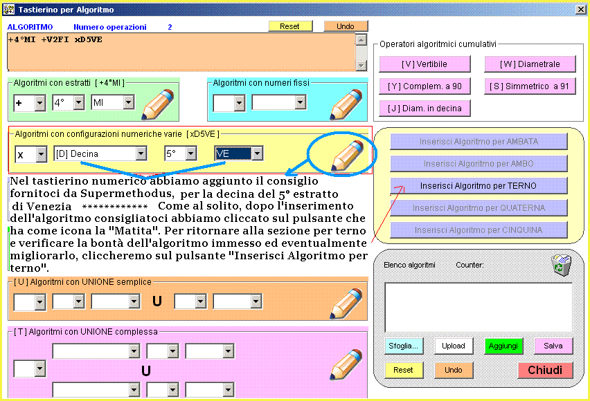Open top-row middle dropdown in UNIONE complessa
Screen dimensions: 590x401
[x=172, y=351]
